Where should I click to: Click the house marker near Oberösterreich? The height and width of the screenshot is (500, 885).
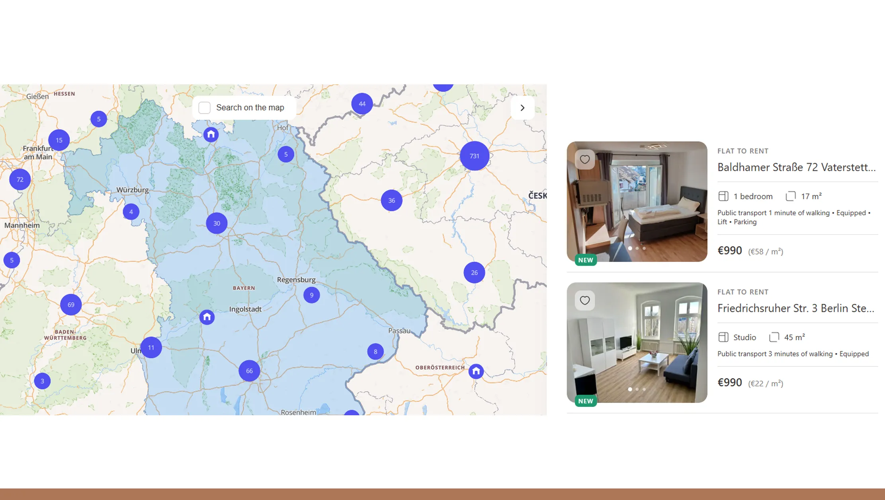476,371
